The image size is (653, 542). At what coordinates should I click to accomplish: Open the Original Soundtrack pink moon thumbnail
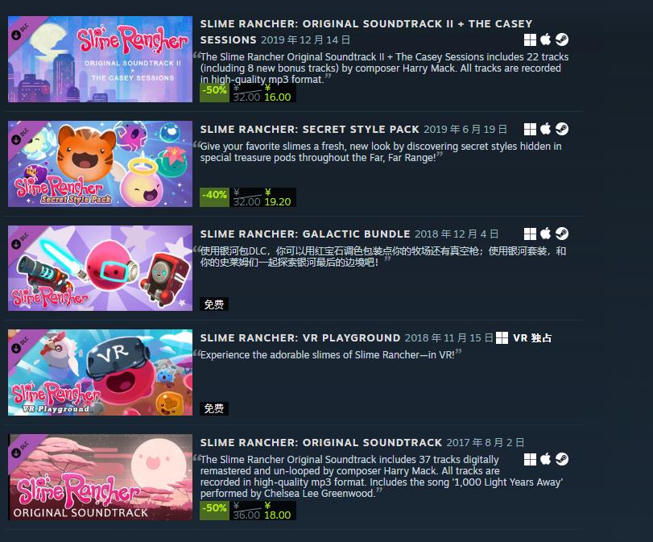[100, 477]
